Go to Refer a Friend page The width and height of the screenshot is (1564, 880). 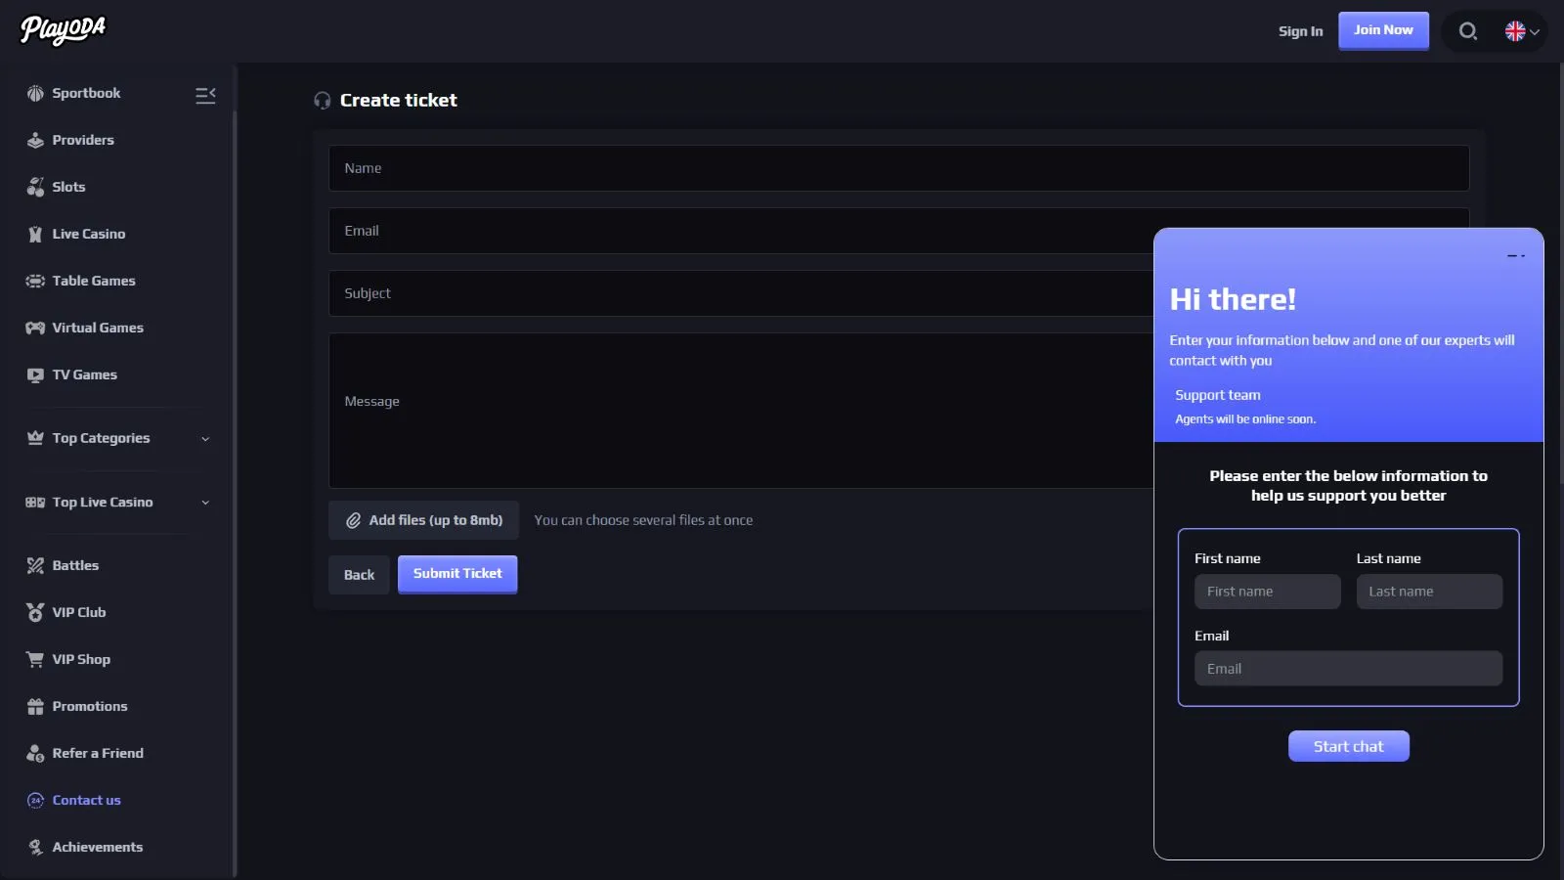[97, 754]
